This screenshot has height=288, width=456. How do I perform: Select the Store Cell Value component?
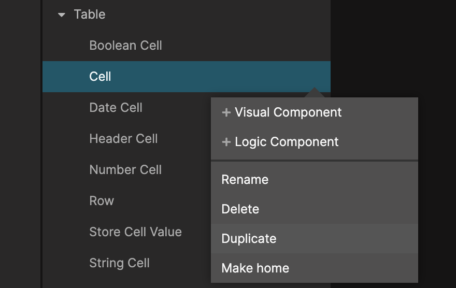pos(135,232)
